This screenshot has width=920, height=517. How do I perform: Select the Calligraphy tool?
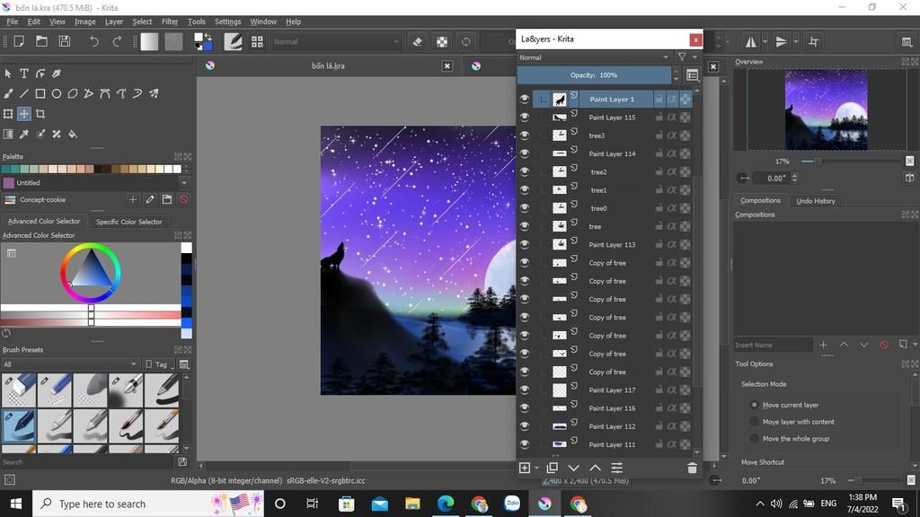click(57, 74)
